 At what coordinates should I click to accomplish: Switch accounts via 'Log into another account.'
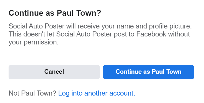pos(97,93)
